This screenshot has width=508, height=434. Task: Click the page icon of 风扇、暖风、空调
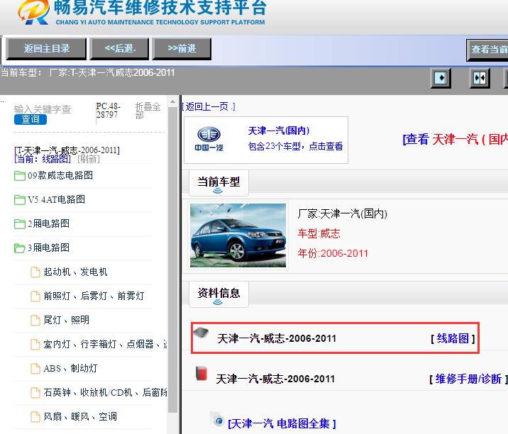pyautogui.click(x=35, y=417)
